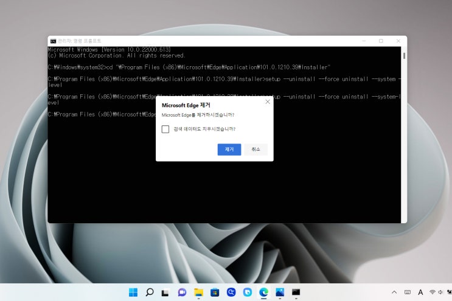Check the 검색 데이터도 지우시겠습니까 checkbox
This screenshot has height=301, width=452.
point(165,129)
